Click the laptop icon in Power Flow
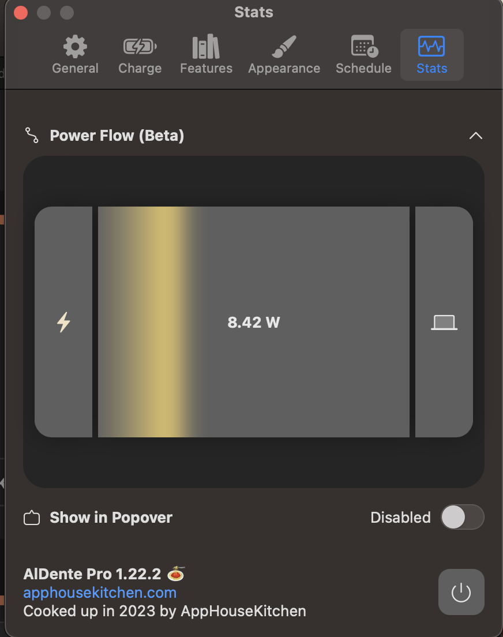The image size is (503, 637). click(444, 322)
